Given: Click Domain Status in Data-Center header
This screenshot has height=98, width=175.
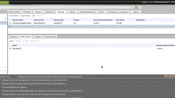Looking at the screenshot, I should pyautogui.click(x=166, y=45).
